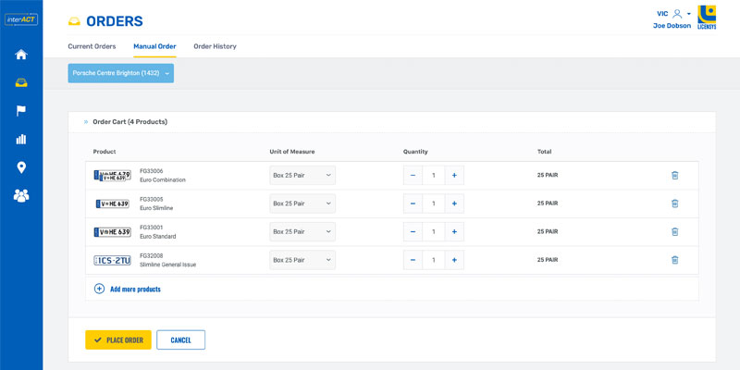The height and width of the screenshot is (370, 740).
Task: Open the flag icon in sidebar
Action: [20, 111]
